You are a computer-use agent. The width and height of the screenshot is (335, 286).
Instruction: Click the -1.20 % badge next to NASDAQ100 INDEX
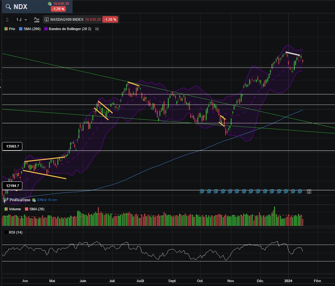(110, 19)
